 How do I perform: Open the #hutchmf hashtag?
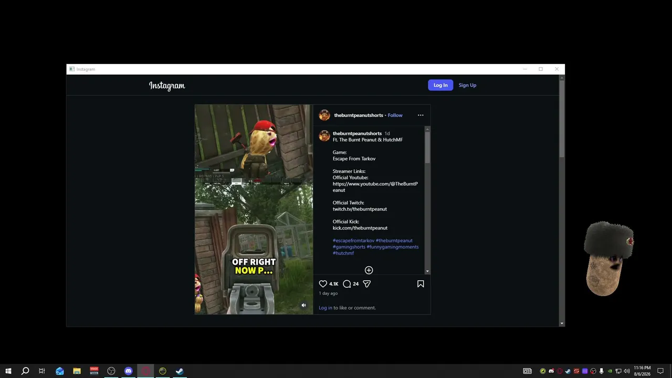[x=343, y=253]
